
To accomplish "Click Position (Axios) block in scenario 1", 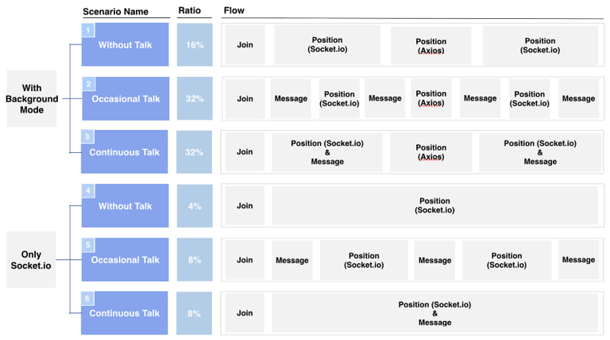I will click(x=431, y=46).
